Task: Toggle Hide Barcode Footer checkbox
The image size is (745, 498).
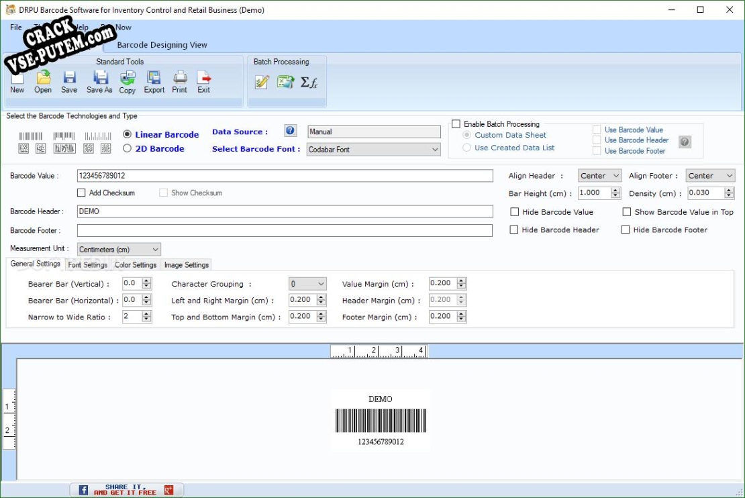Action: coord(626,230)
